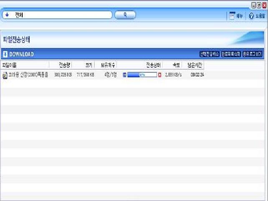
Task: Click the download progress bar
Action: point(142,75)
